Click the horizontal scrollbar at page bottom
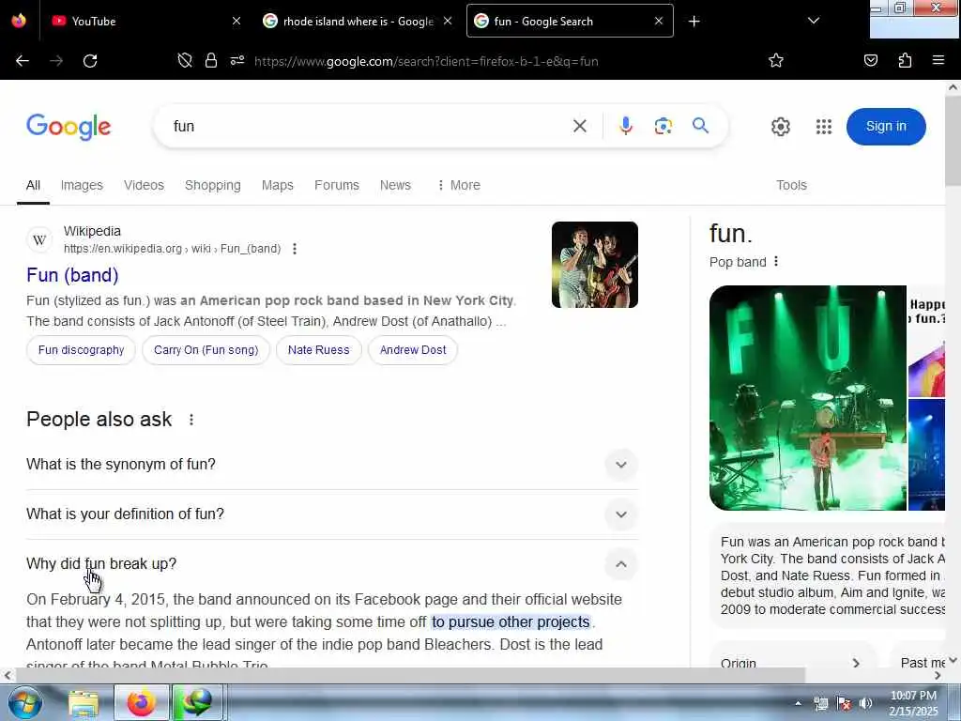Image resolution: width=961 pixels, height=721 pixels. [409, 675]
